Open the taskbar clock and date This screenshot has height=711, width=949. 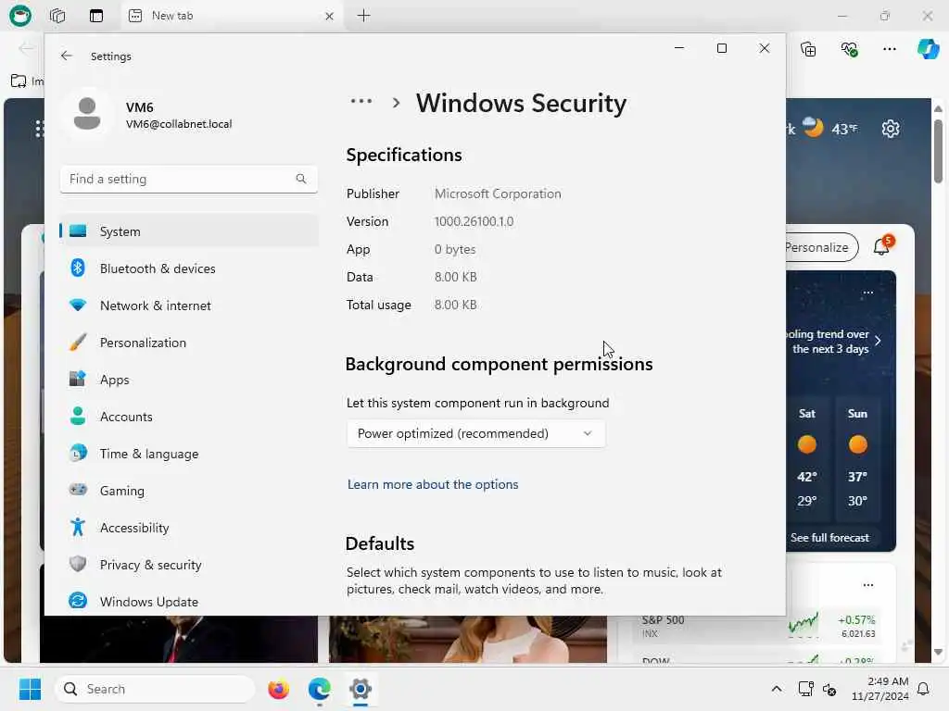[880, 689]
